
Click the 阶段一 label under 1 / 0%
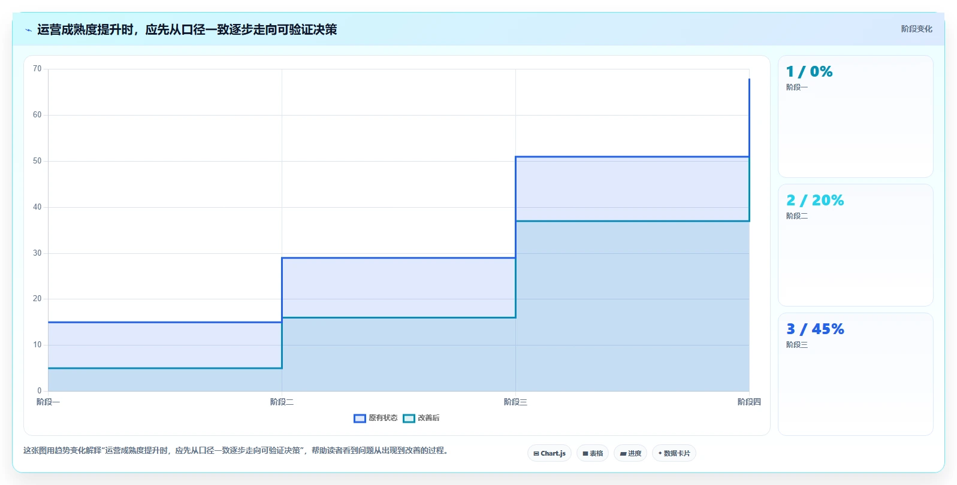[x=797, y=87]
